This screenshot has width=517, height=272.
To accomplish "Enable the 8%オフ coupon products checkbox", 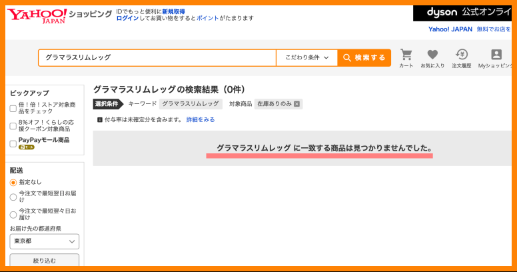I will (x=13, y=126).
